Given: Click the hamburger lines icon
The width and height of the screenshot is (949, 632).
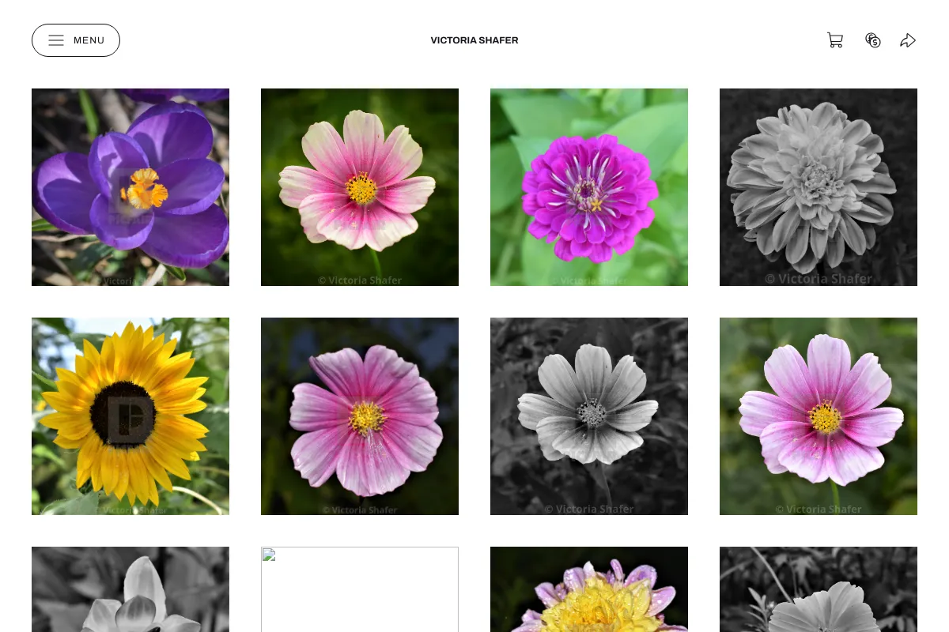Looking at the screenshot, I should (56, 40).
